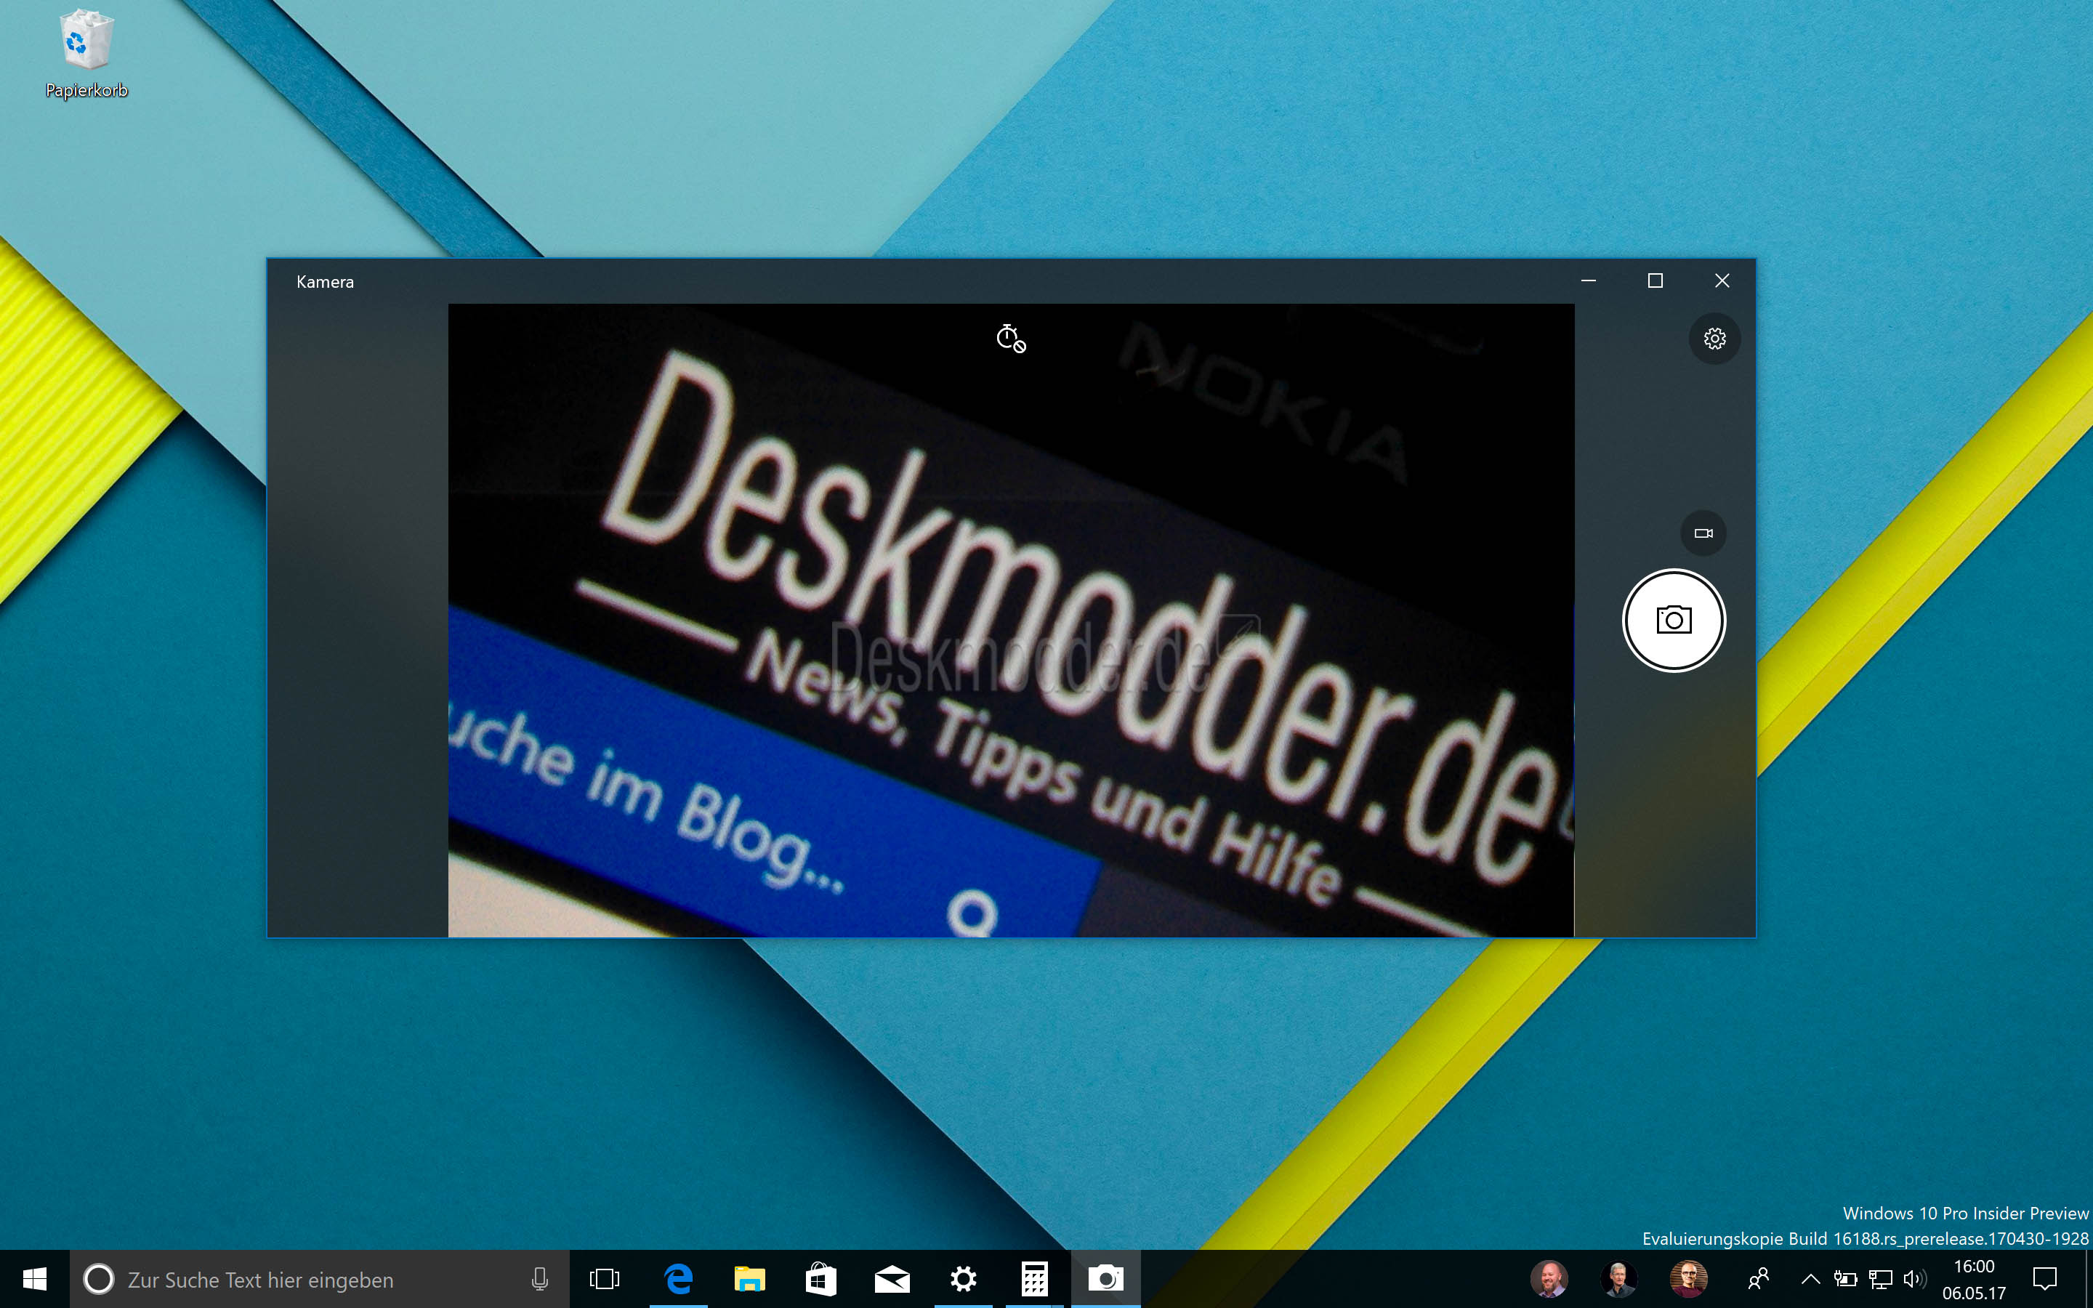
Task: Open the clock showing 16:00
Action: pyautogui.click(x=1974, y=1280)
